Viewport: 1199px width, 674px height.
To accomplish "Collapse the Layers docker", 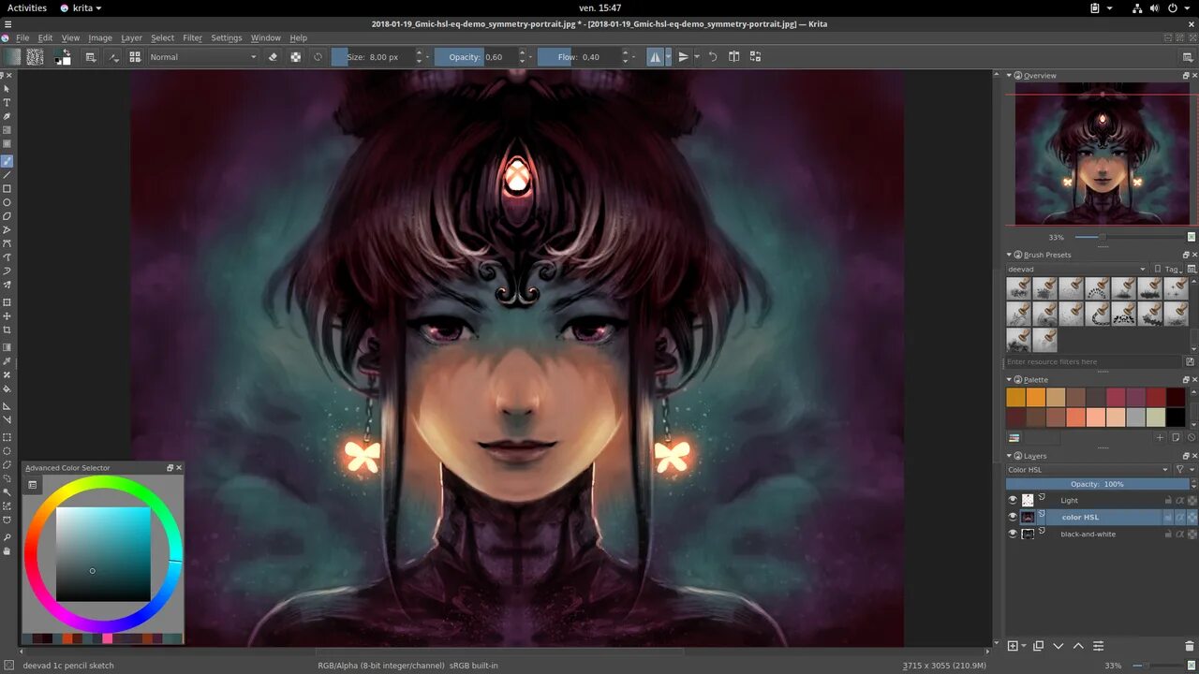I will [1011, 456].
